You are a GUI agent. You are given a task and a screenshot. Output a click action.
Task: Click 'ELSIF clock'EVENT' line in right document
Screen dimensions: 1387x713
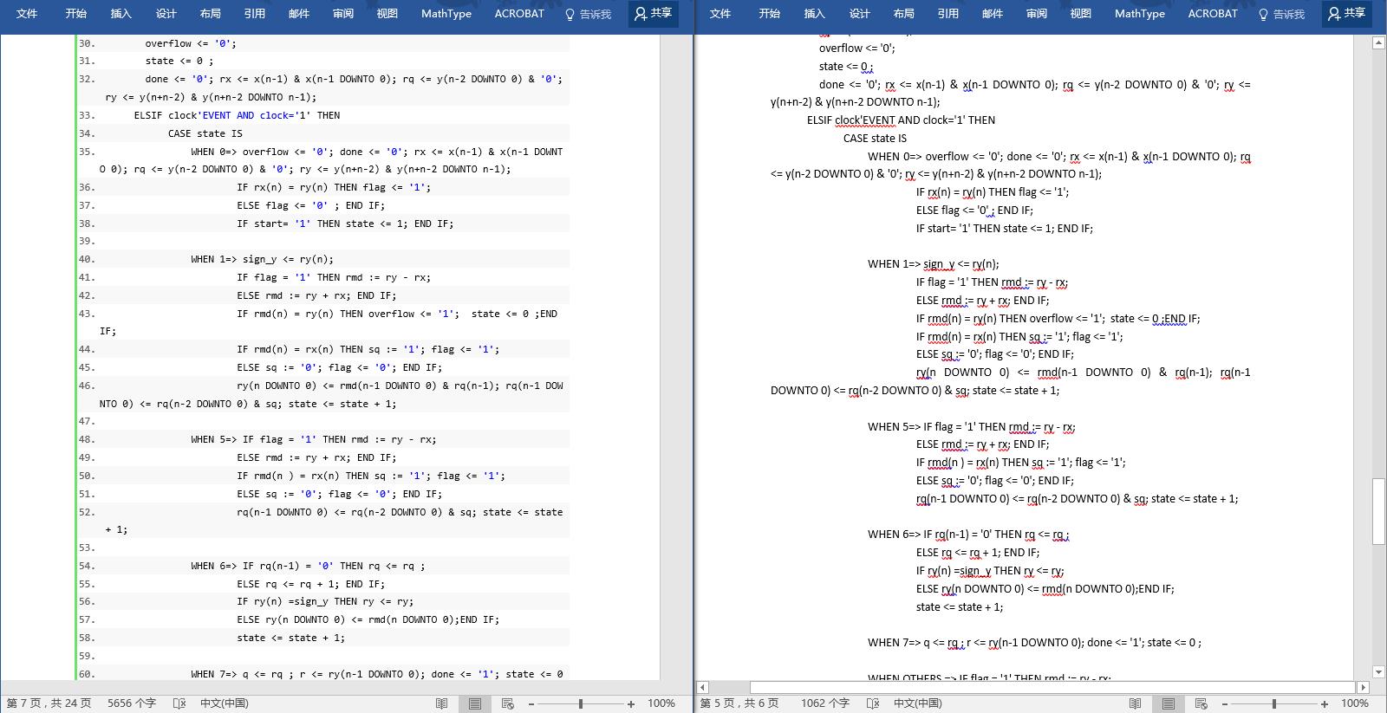click(901, 120)
